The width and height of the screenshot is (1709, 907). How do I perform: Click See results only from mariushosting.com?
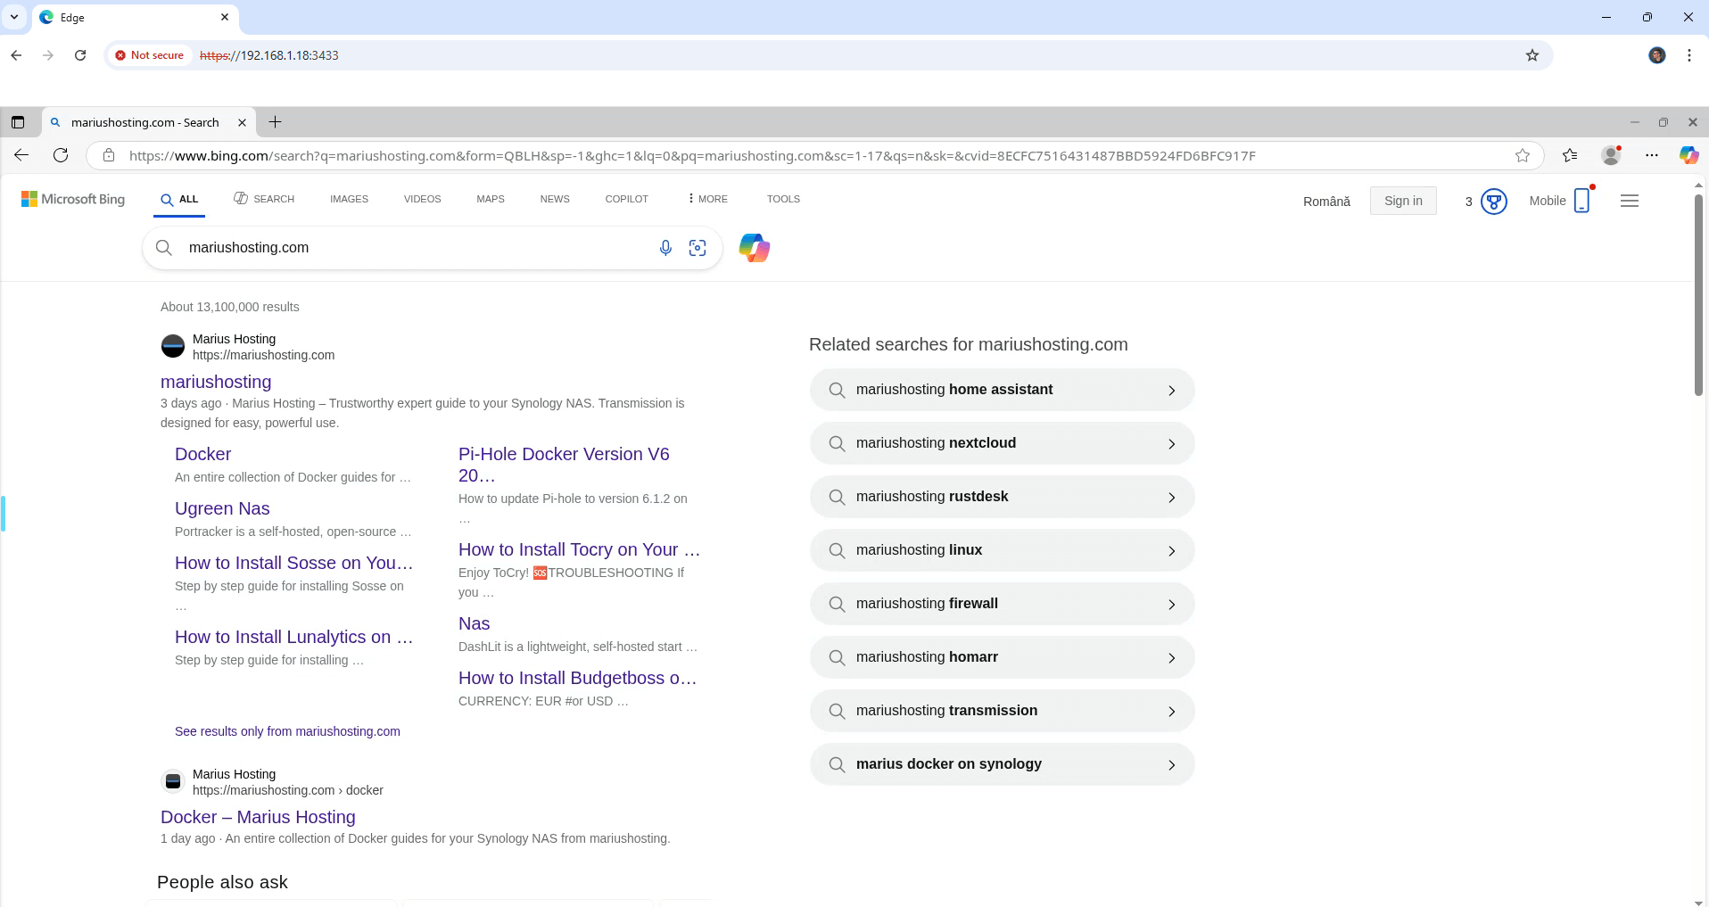287,731
